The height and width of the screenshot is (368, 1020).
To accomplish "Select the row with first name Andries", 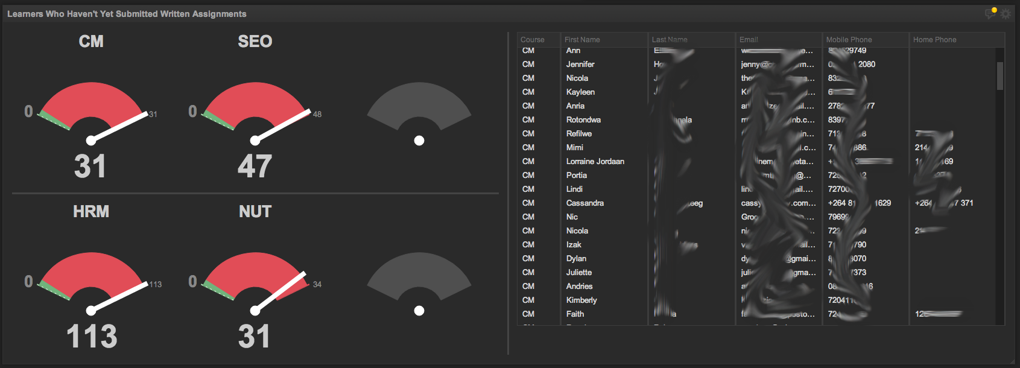I will [757, 286].
